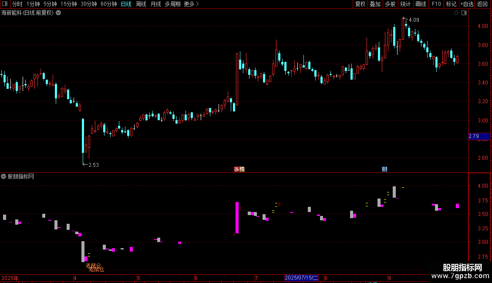Click the sidebar panel toggle icon
This screenshot has width=492, height=283.
(5, 4)
